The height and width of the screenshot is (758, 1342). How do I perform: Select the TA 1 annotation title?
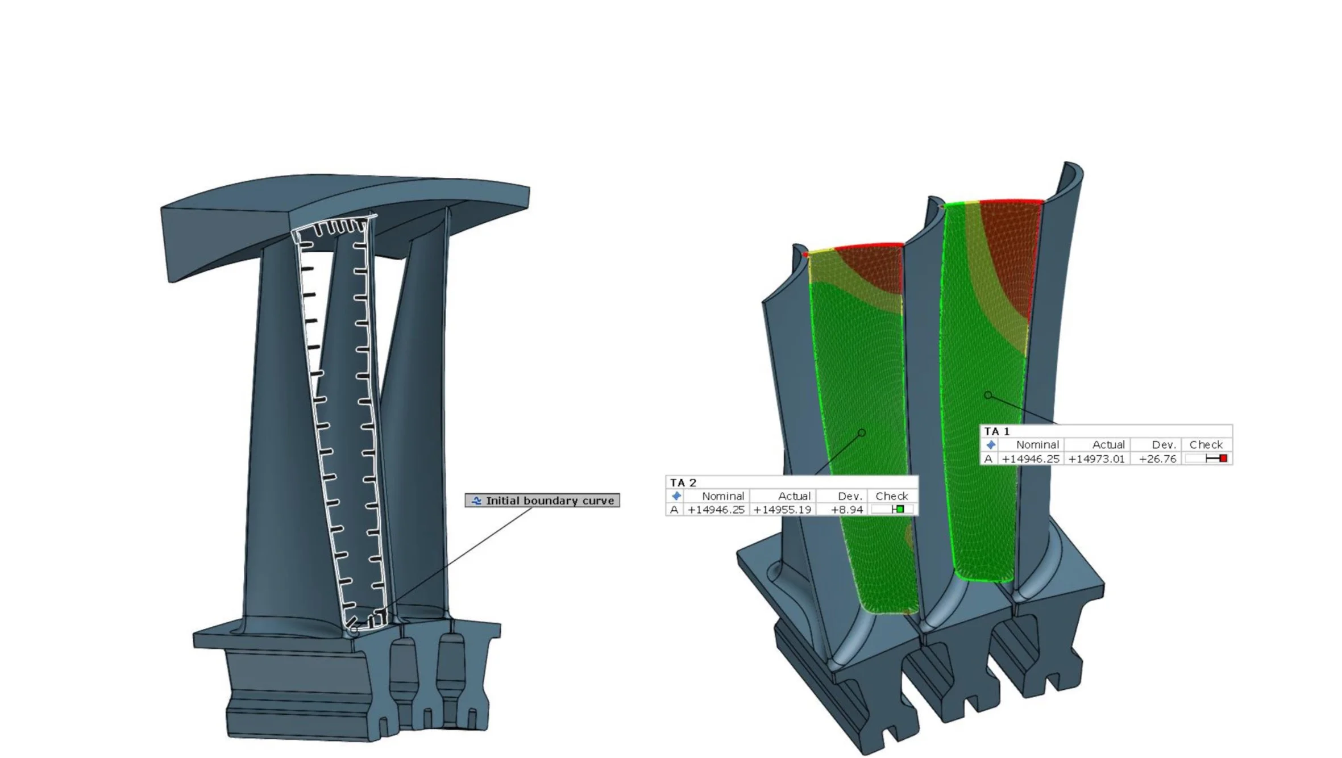(997, 431)
